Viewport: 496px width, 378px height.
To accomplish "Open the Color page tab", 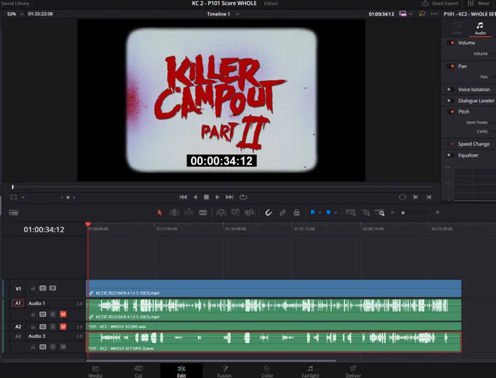I will point(267,371).
